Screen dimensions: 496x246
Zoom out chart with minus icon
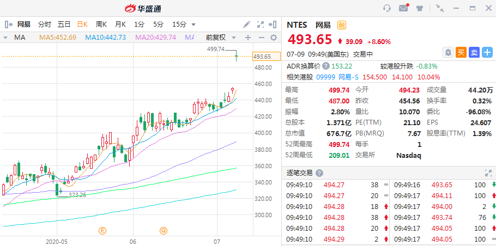(261, 38)
